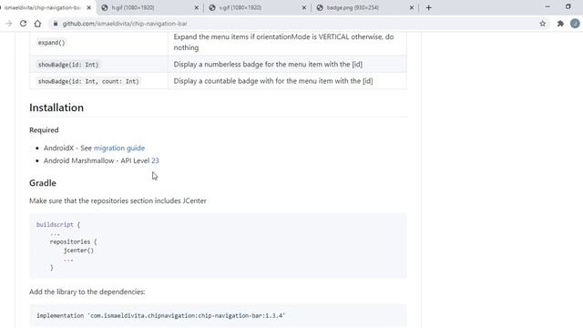This screenshot has width=583, height=328.
Task: Go to the browser home page icon
Action: pos(37,24)
